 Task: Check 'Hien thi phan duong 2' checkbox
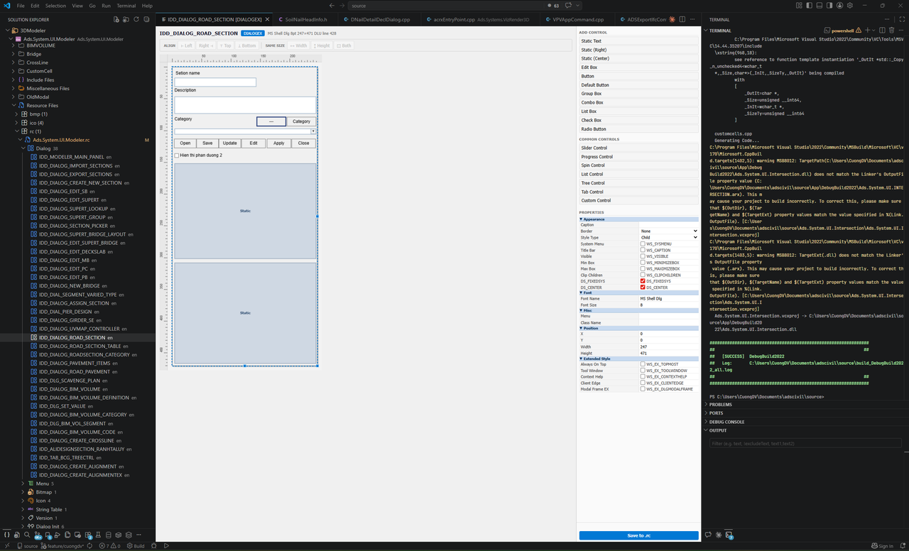point(177,155)
